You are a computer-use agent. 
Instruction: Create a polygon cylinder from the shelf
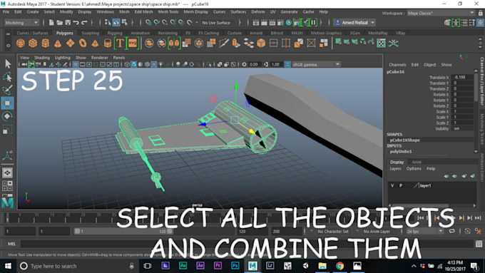tap(46, 43)
